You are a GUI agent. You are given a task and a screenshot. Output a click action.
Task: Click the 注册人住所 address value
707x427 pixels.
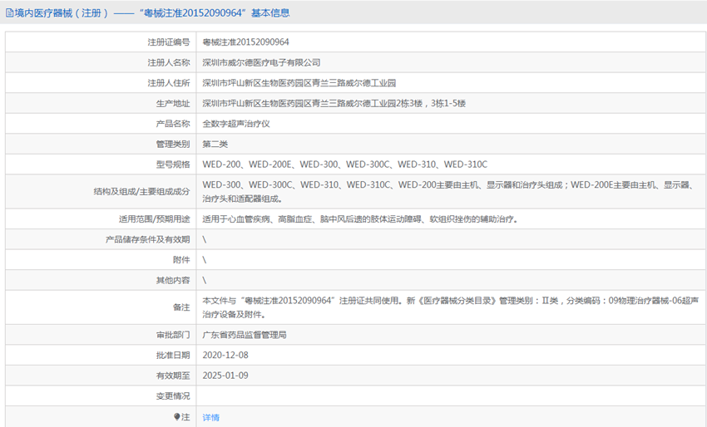coord(299,83)
